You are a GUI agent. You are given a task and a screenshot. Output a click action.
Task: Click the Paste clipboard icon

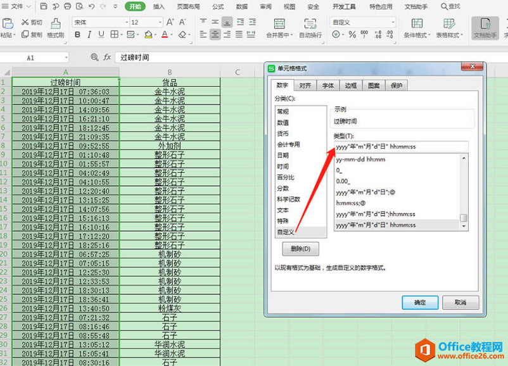click(x=8, y=23)
